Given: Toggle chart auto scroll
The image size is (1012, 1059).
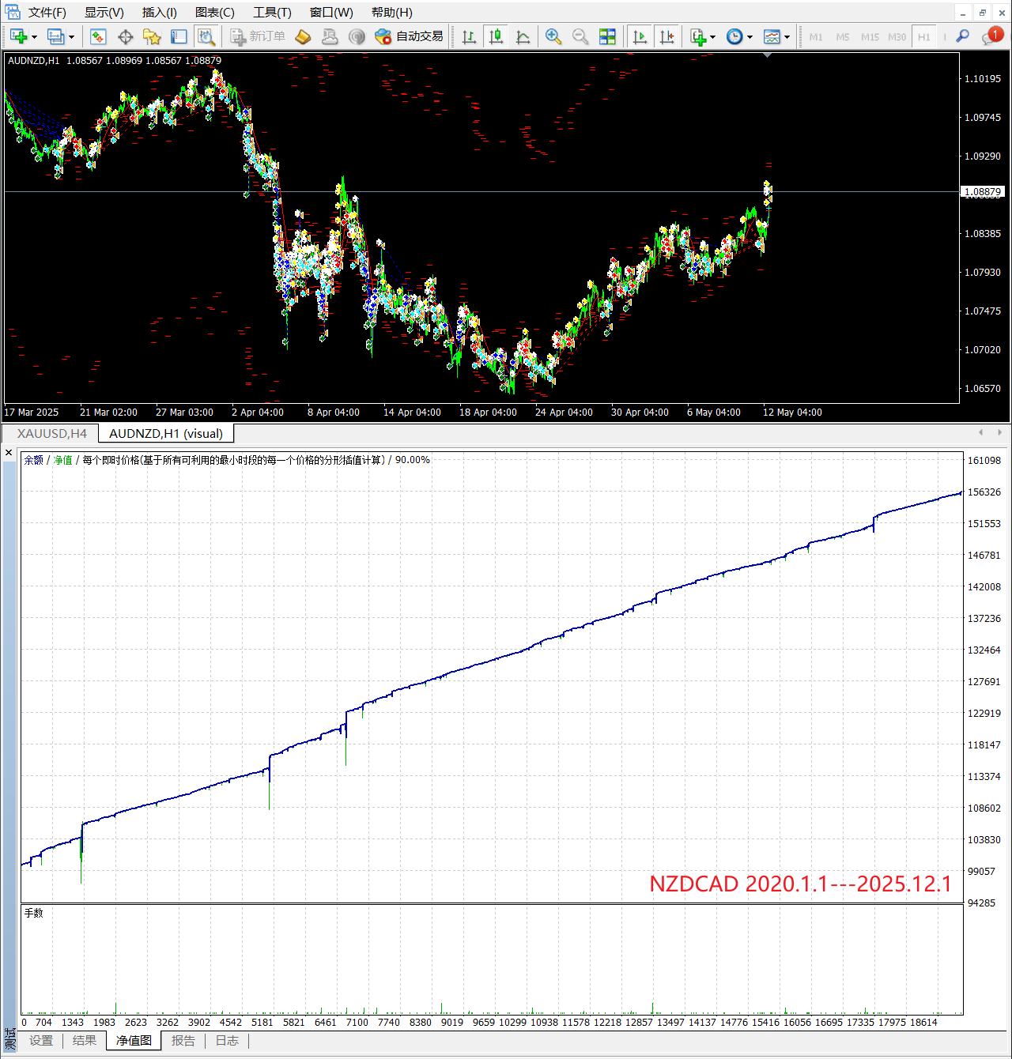Looking at the screenshot, I should [x=640, y=37].
